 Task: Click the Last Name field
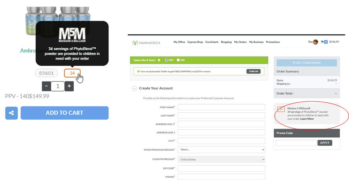click(222, 115)
